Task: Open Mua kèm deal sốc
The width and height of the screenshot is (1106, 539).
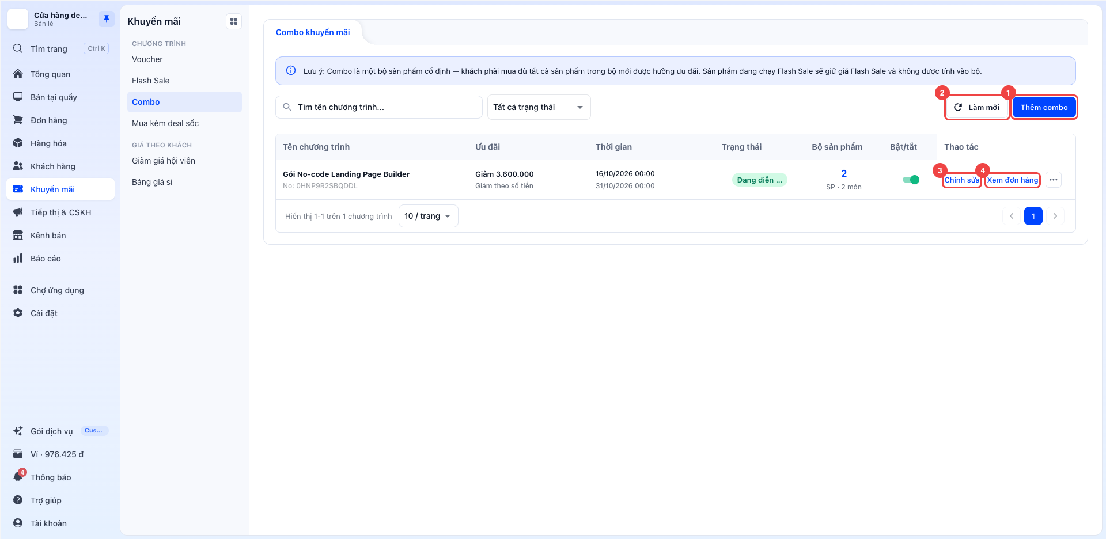Action: 184,123
